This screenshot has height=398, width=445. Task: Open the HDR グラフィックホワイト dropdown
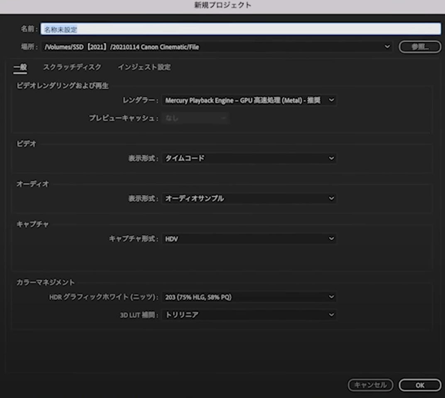pyautogui.click(x=331, y=297)
